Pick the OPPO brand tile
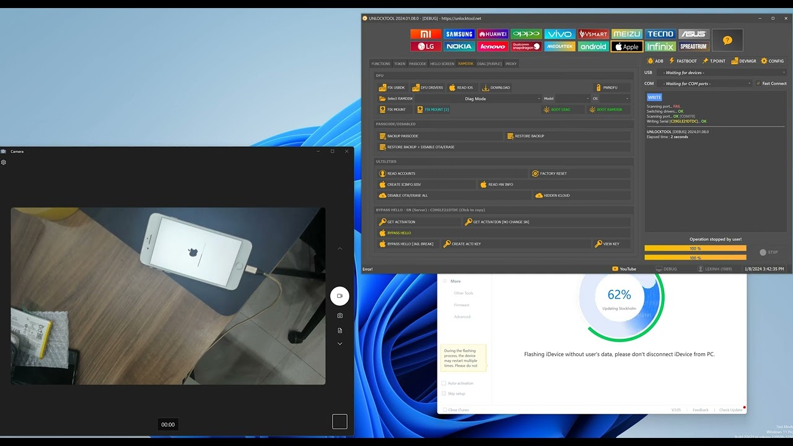The height and width of the screenshot is (446, 793). point(526,34)
